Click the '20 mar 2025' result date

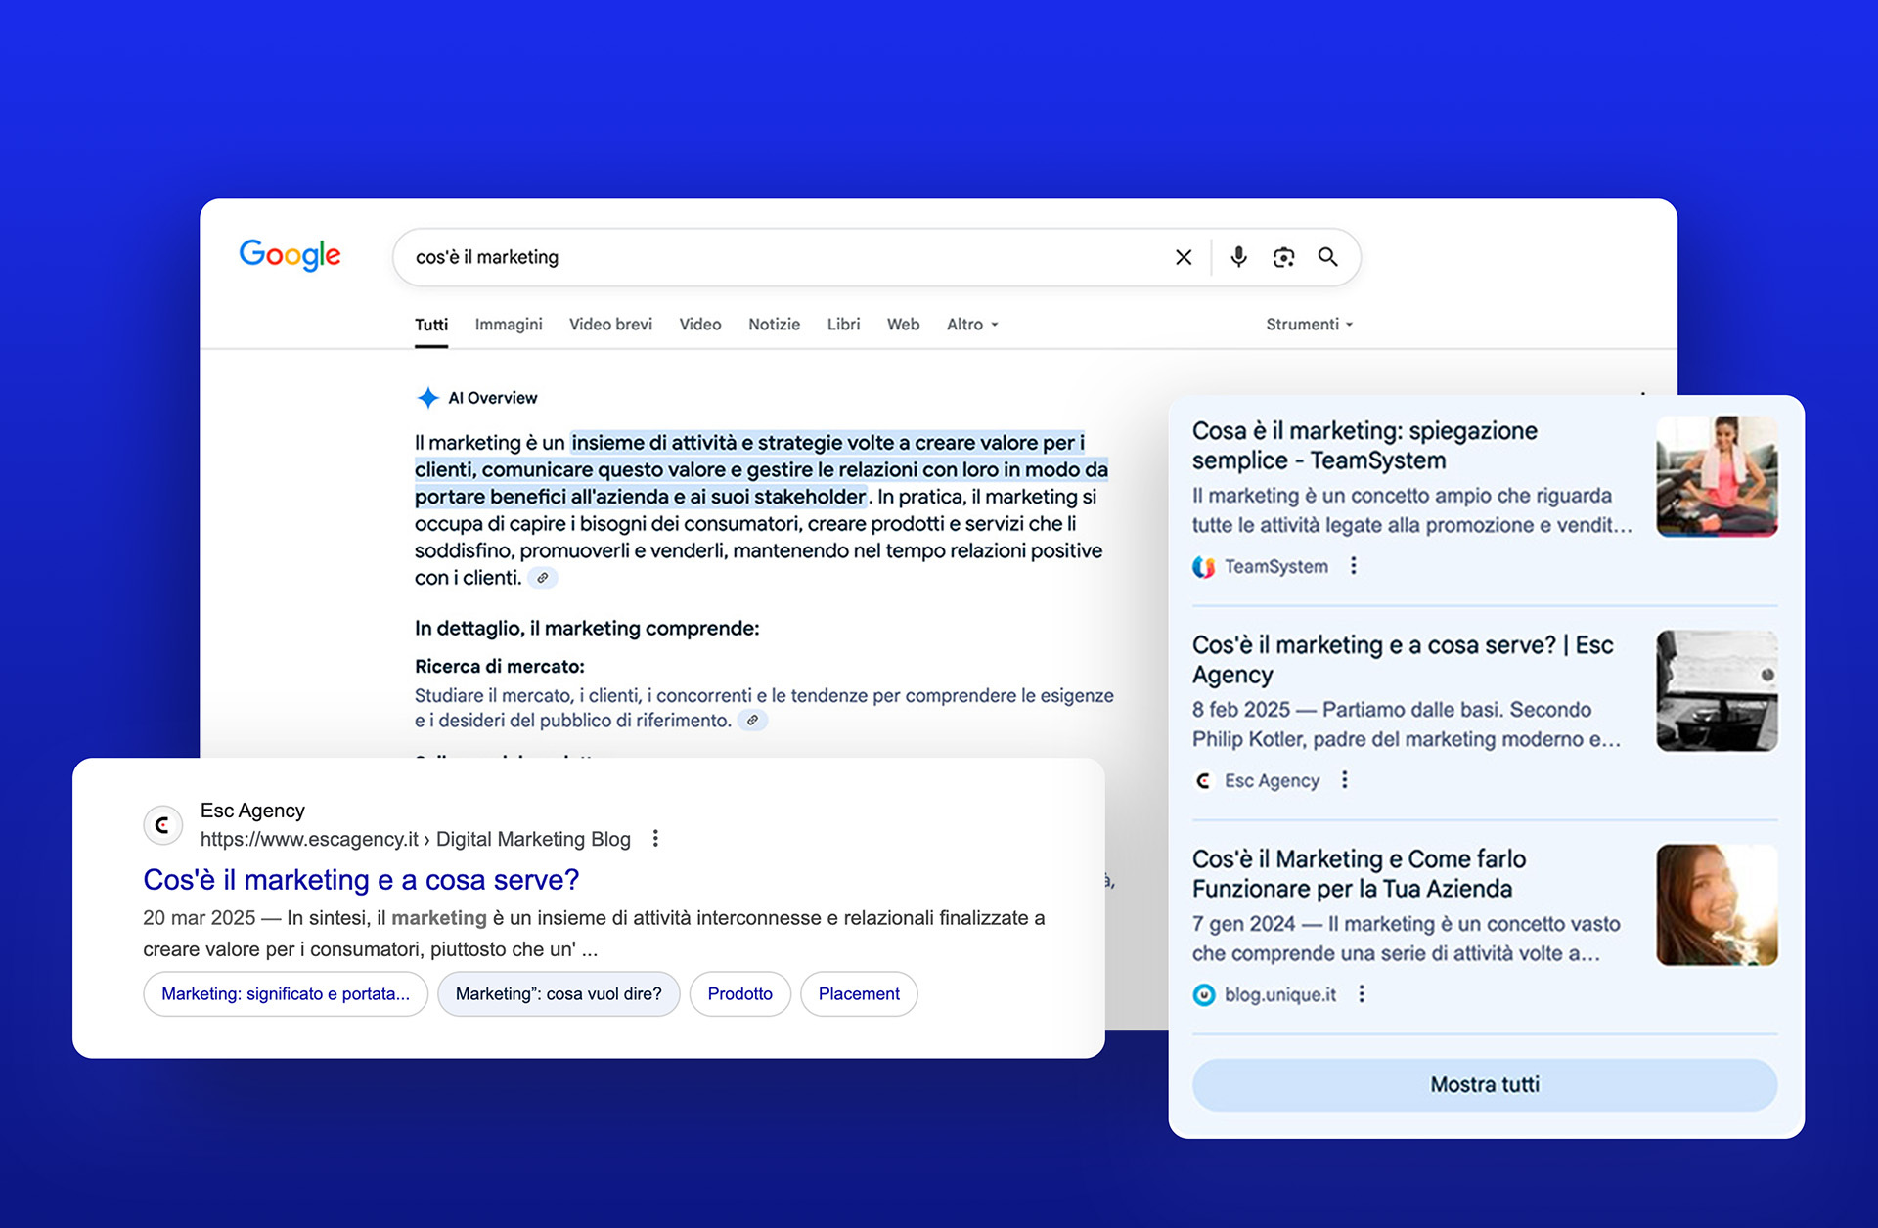200,918
